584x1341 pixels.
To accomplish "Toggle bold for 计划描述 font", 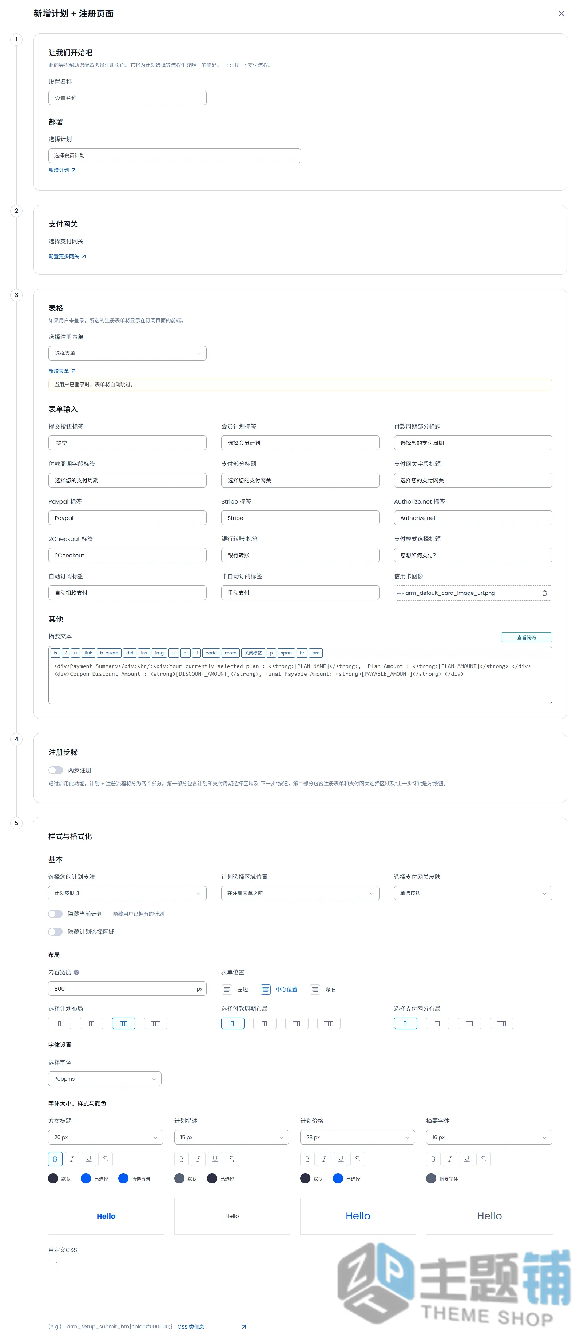I will click(x=181, y=1159).
